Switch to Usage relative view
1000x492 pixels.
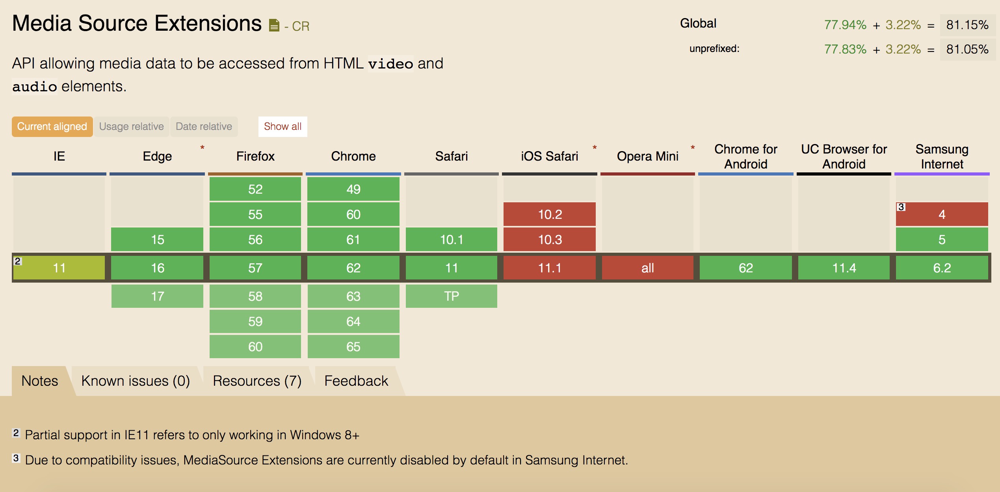point(132,127)
